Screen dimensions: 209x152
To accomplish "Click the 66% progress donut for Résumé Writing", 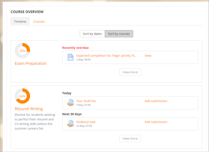I will click(22, 96).
